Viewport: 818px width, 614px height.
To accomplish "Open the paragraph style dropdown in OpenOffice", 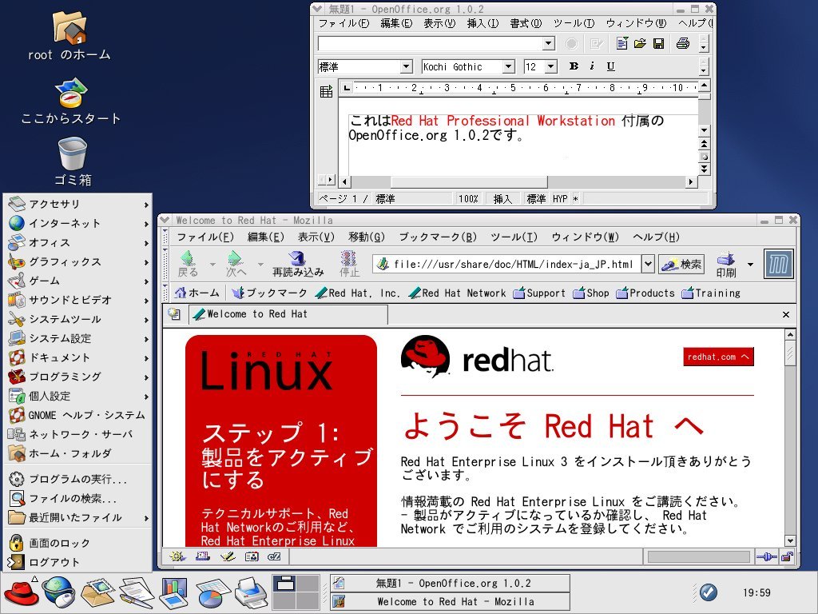I will (407, 67).
